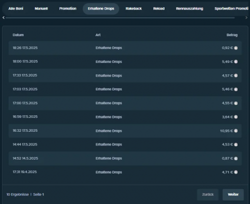The image size is (250, 204).
Task: Select the date 16:32 17.5.2025
Action: pyautogui.click(x=25, y=130)
